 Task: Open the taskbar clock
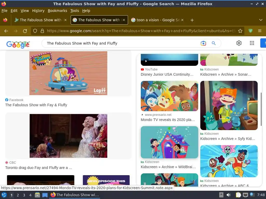(261, 195)
